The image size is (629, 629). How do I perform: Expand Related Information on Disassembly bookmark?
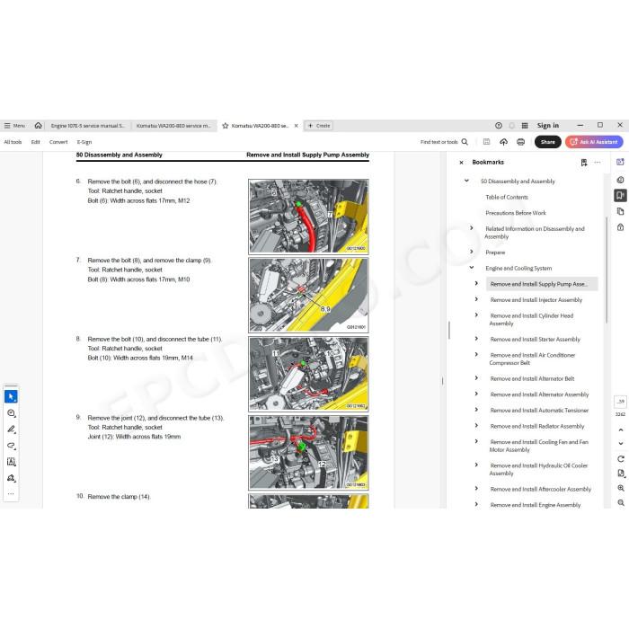[x=472, y=228]
